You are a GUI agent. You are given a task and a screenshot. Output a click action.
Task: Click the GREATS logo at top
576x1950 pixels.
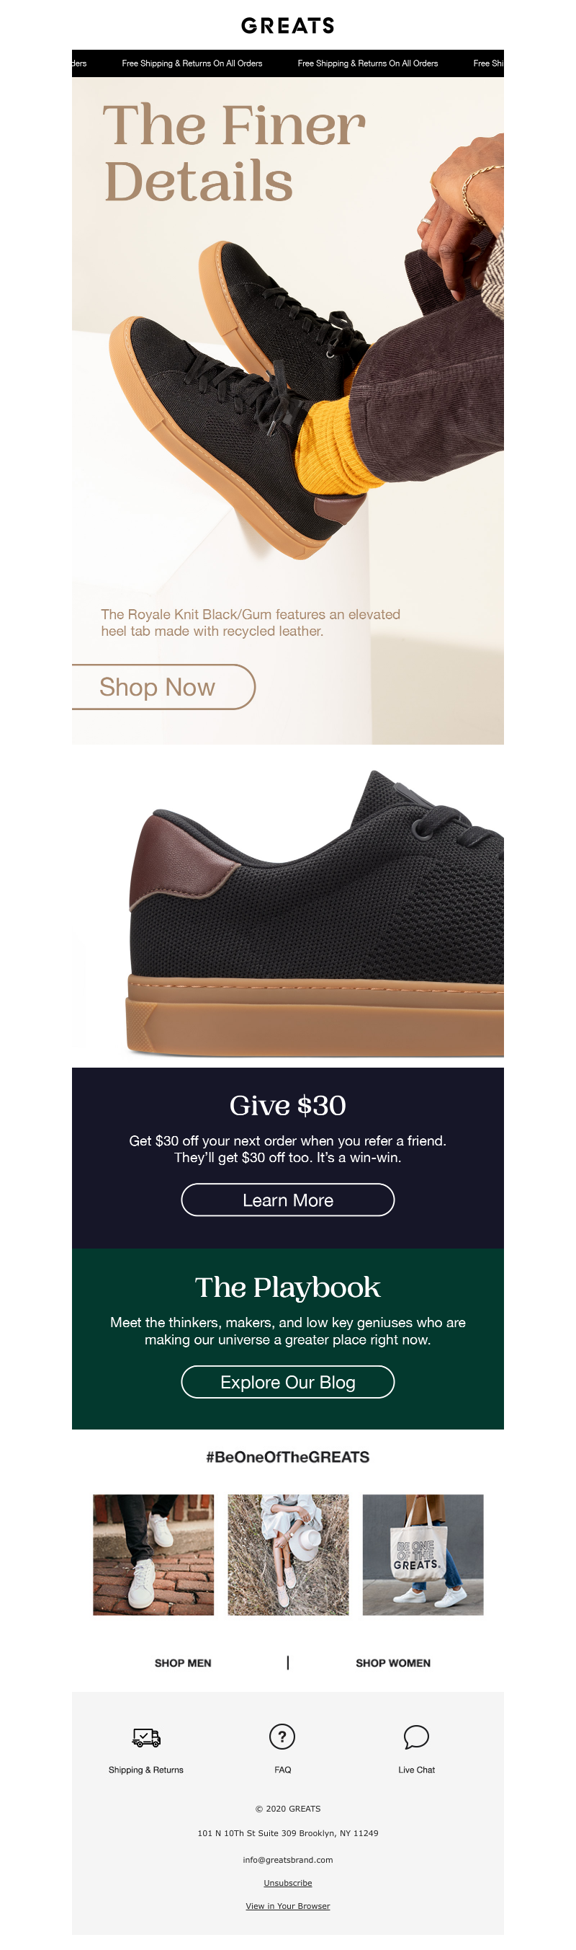point(287,26)
